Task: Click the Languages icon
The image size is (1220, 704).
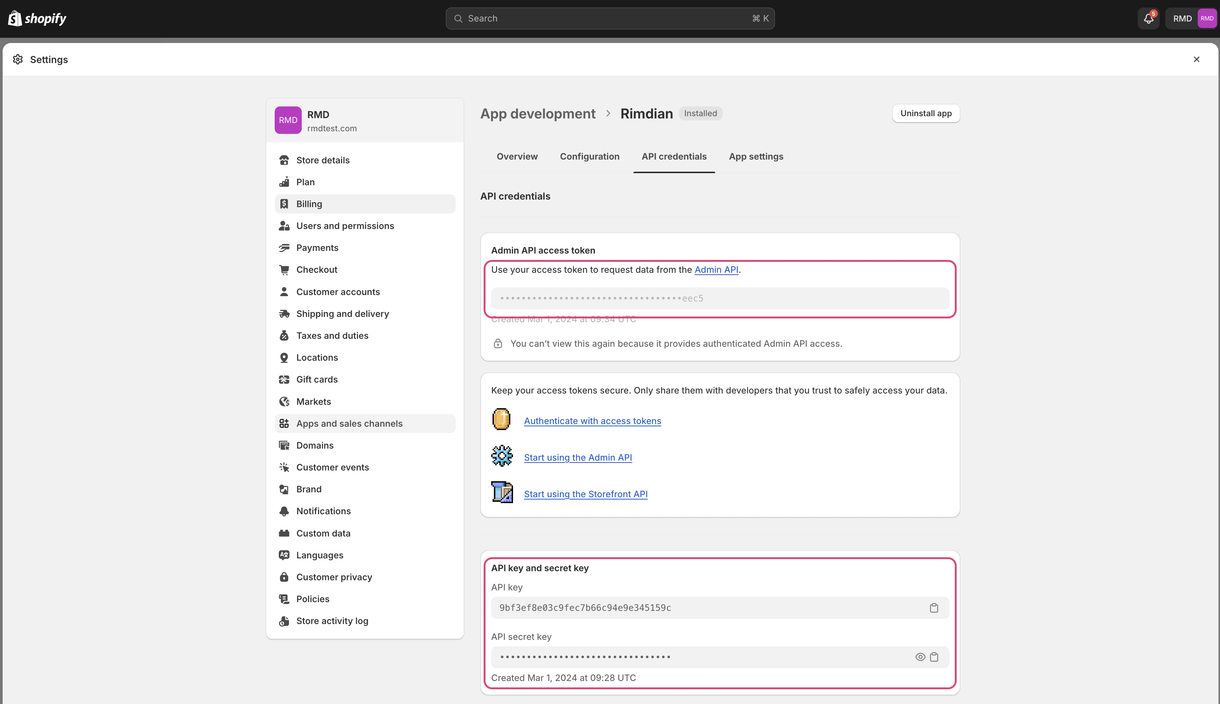Action: (x=284, y=555)
